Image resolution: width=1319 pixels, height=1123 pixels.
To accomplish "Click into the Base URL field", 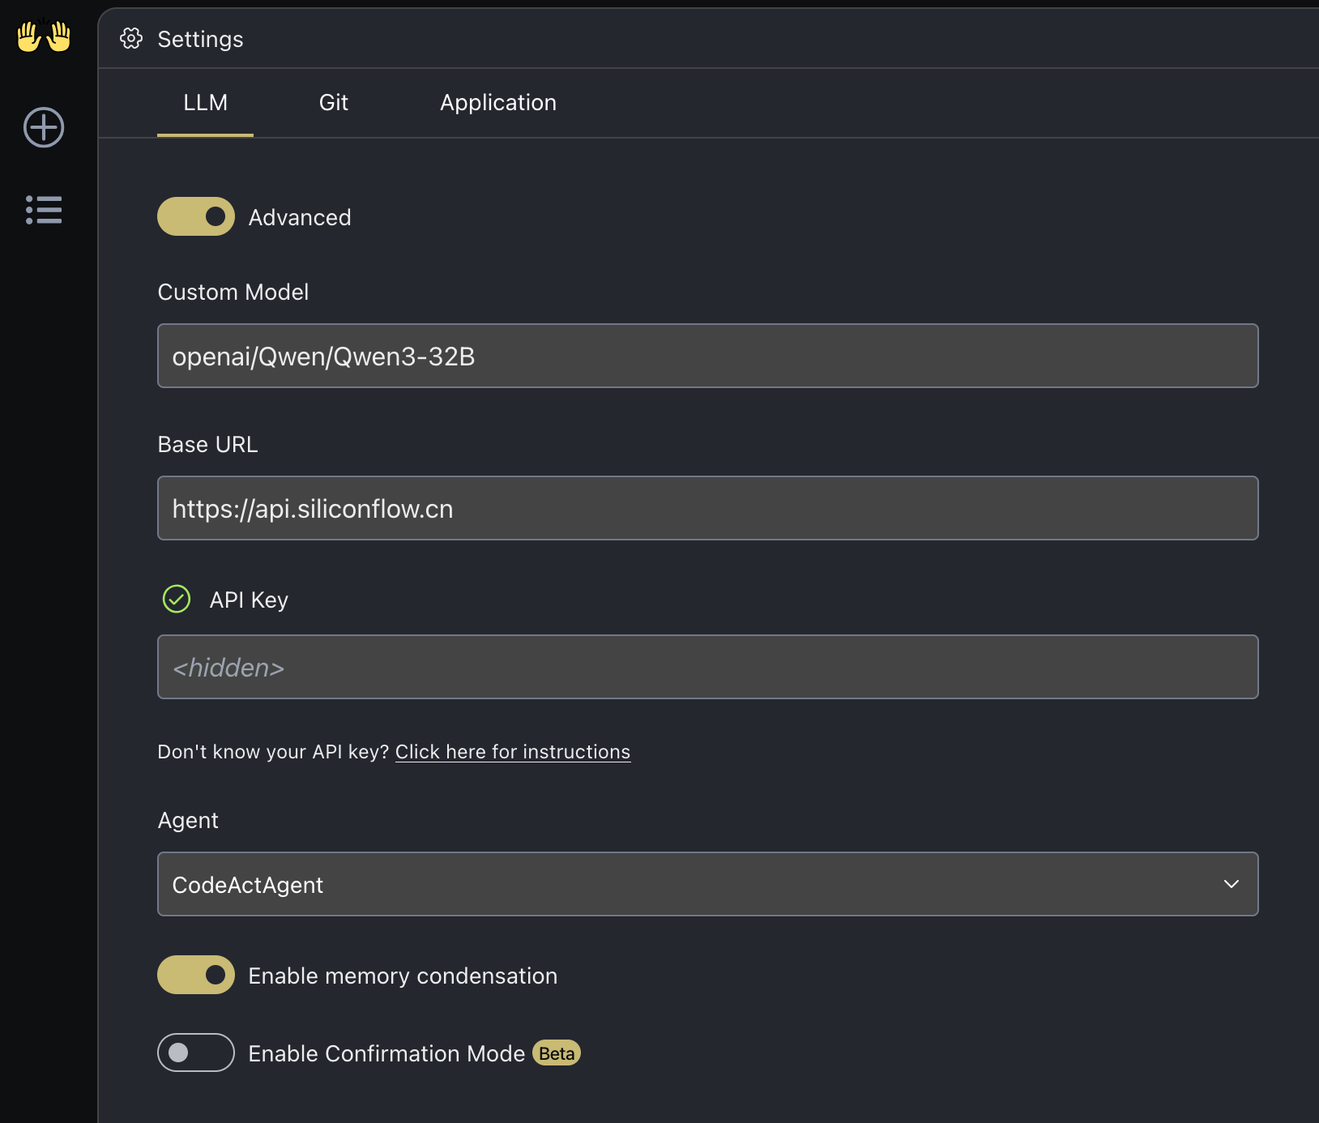I will [x=708, y=508].
